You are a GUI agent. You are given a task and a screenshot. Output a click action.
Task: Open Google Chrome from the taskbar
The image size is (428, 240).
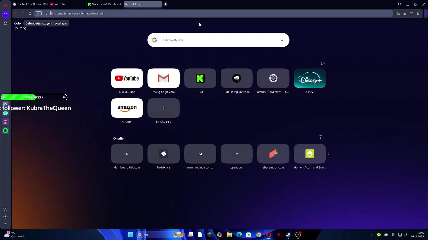[x=259, y=235]
